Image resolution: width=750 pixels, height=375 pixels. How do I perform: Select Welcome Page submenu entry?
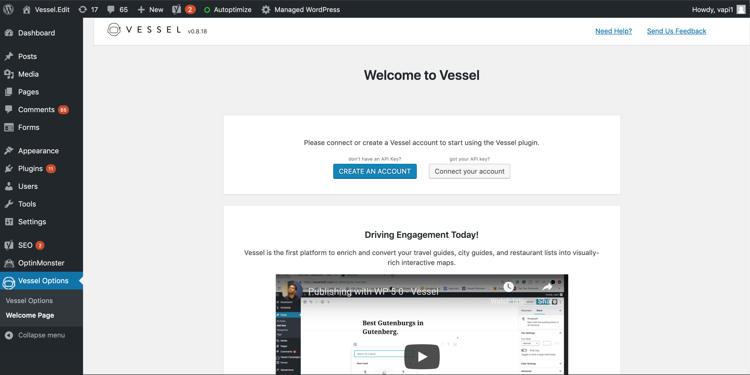(30, 315)
